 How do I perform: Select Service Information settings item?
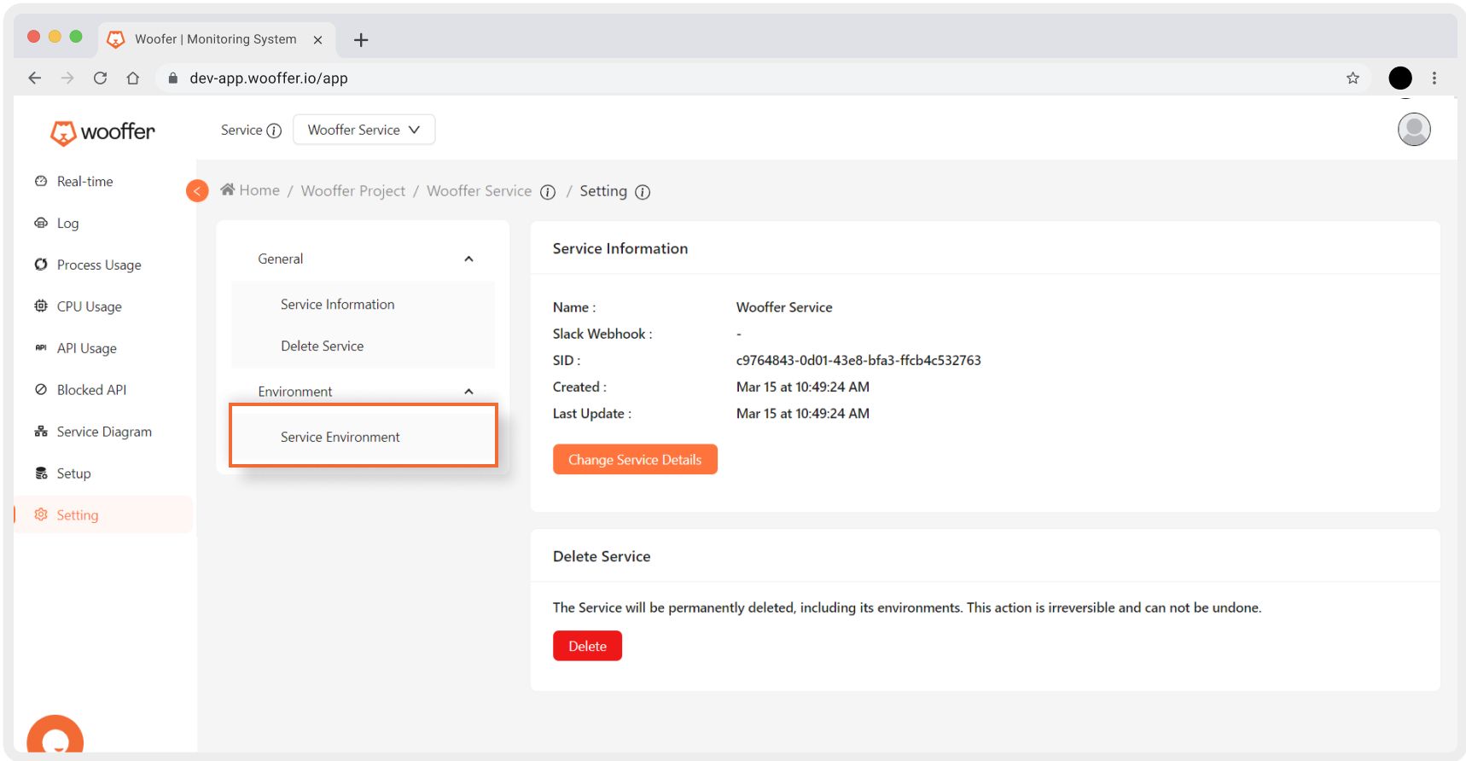tap(338, 305)
